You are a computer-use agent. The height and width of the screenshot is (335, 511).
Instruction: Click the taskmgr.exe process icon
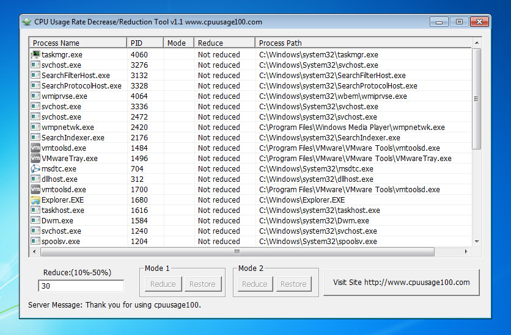tap(35, 54)
